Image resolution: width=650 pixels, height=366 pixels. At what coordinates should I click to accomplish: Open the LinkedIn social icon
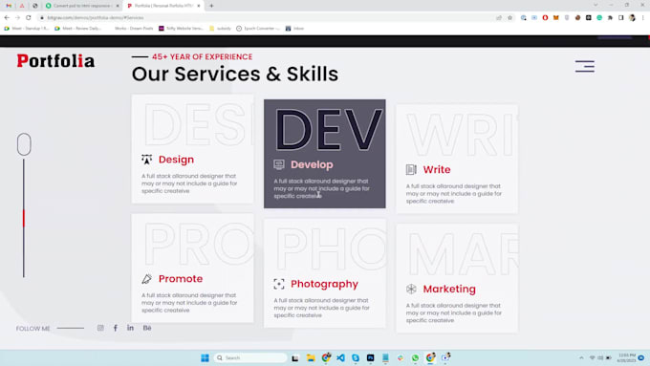[130, 328]
